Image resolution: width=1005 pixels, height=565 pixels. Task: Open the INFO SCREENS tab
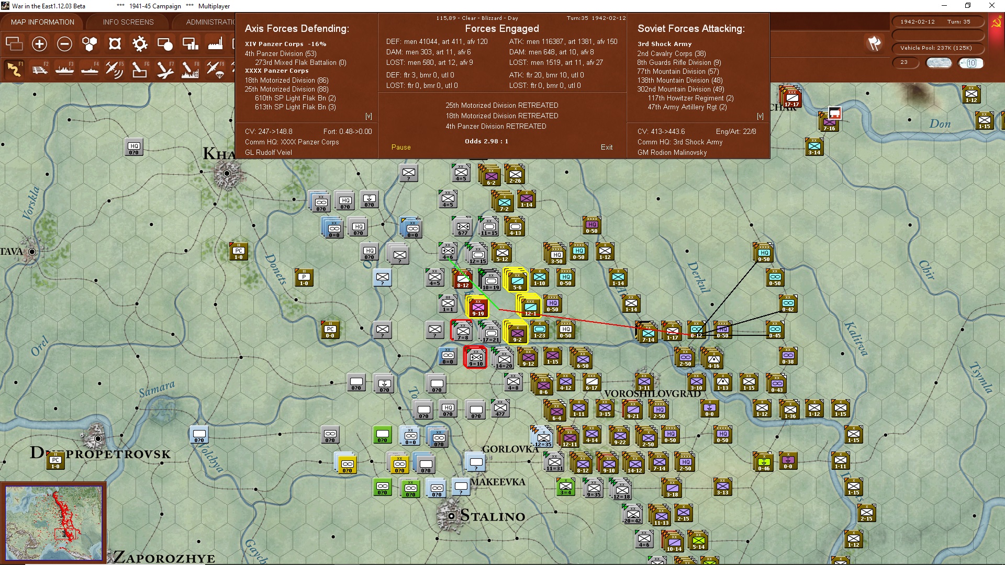(x=128, y=22)
